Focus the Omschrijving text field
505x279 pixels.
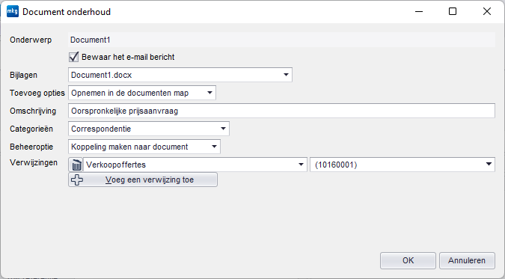[x=281, y=111]
